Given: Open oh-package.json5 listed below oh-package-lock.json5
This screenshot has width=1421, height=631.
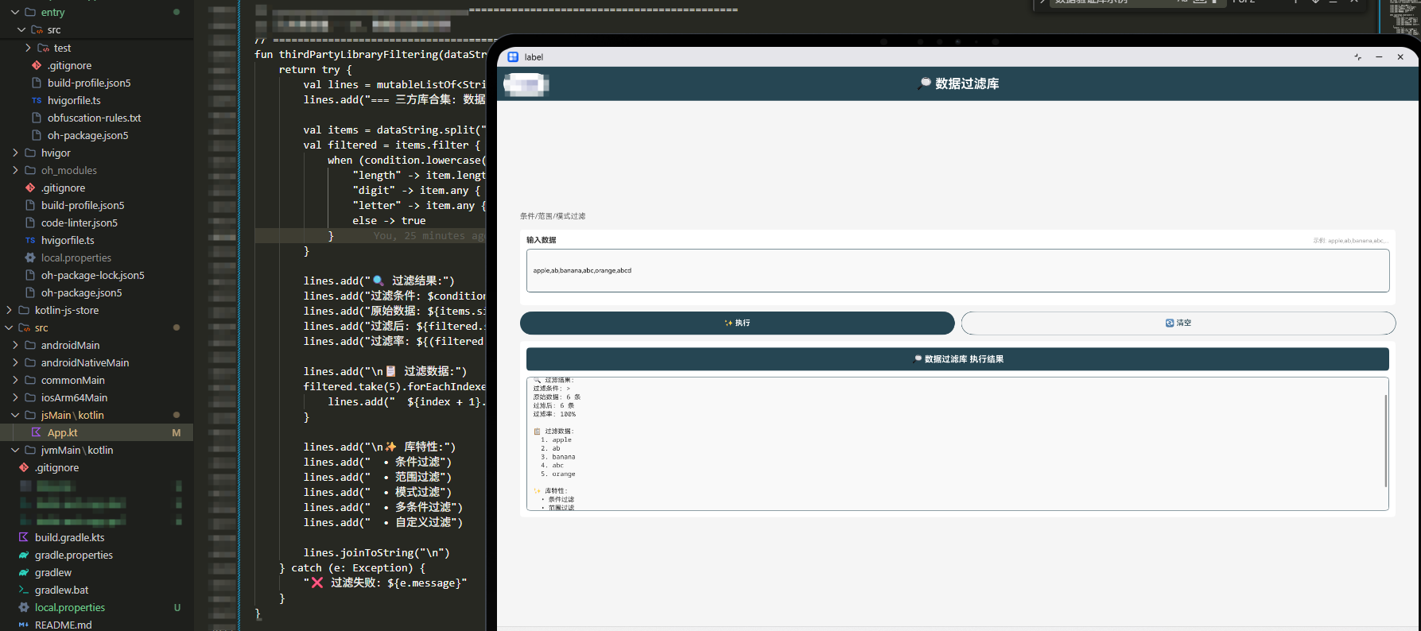Looking at the screenshot, I should point(81,292).
